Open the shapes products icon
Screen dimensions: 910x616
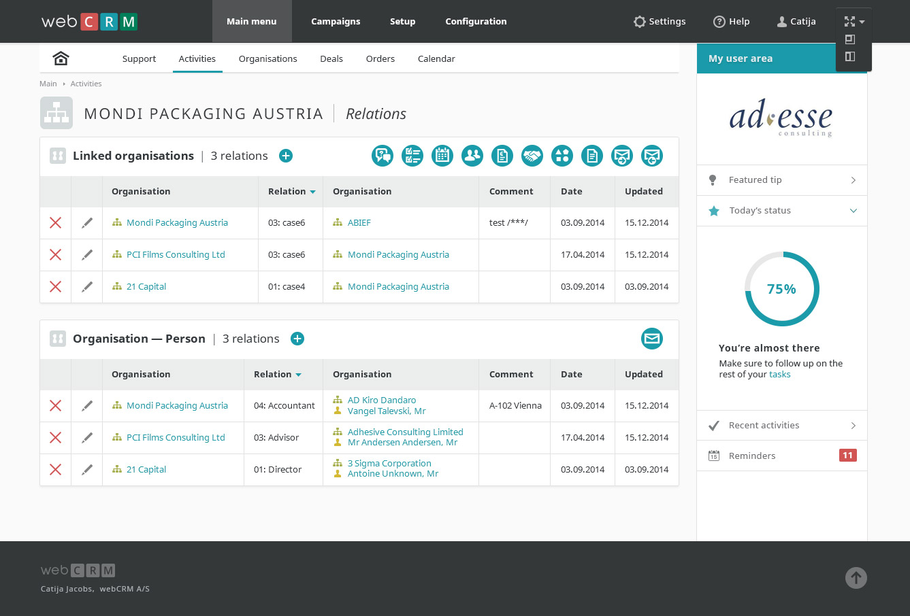562,156
